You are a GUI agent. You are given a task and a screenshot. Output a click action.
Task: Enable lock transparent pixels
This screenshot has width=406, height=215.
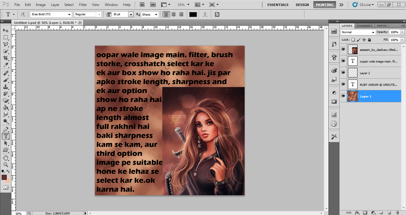(x=353, y=40)
